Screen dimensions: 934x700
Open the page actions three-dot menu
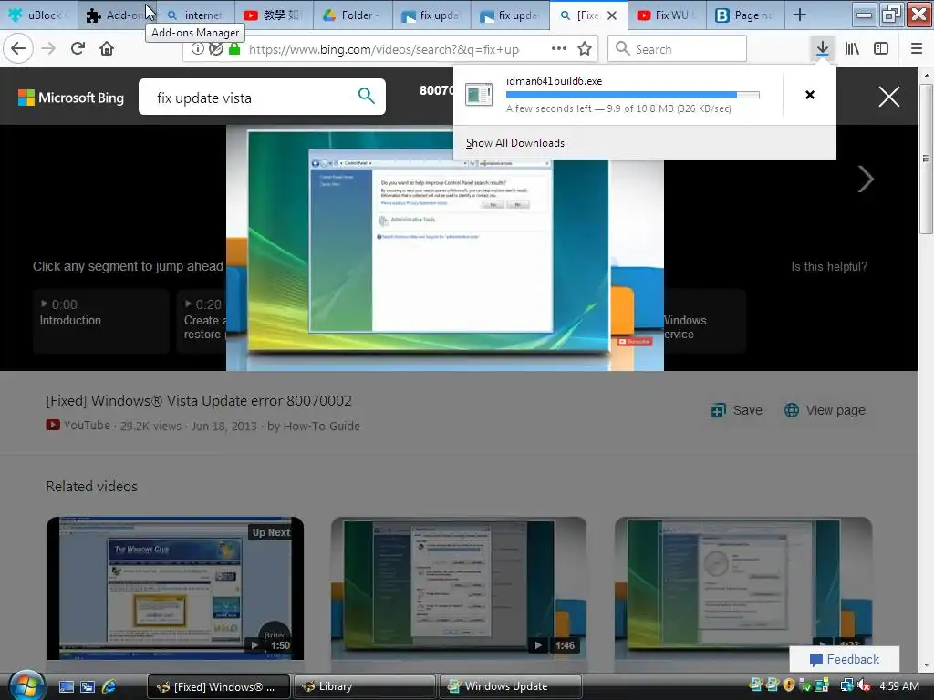(x=559, y=49)
